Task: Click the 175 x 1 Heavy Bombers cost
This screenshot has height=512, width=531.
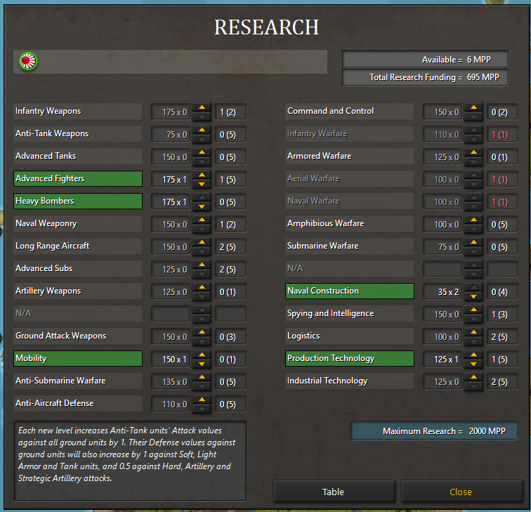Action: [x=171, y=202]
